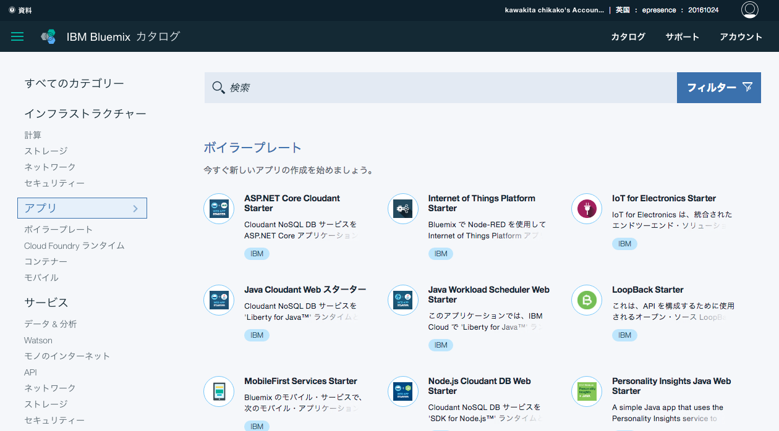Open Internet of Things Platform Starter title
Image resolution: width=779 pixels, height=431 pixels.
tap(482, 203)
